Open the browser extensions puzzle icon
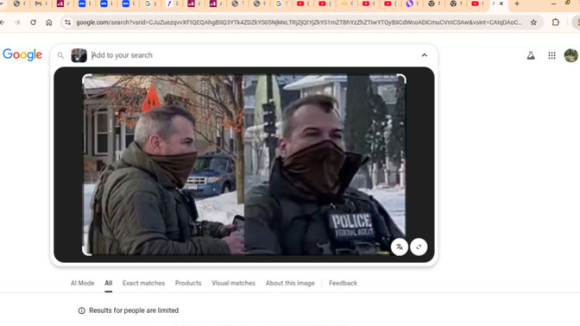 [x=556, y=22]
